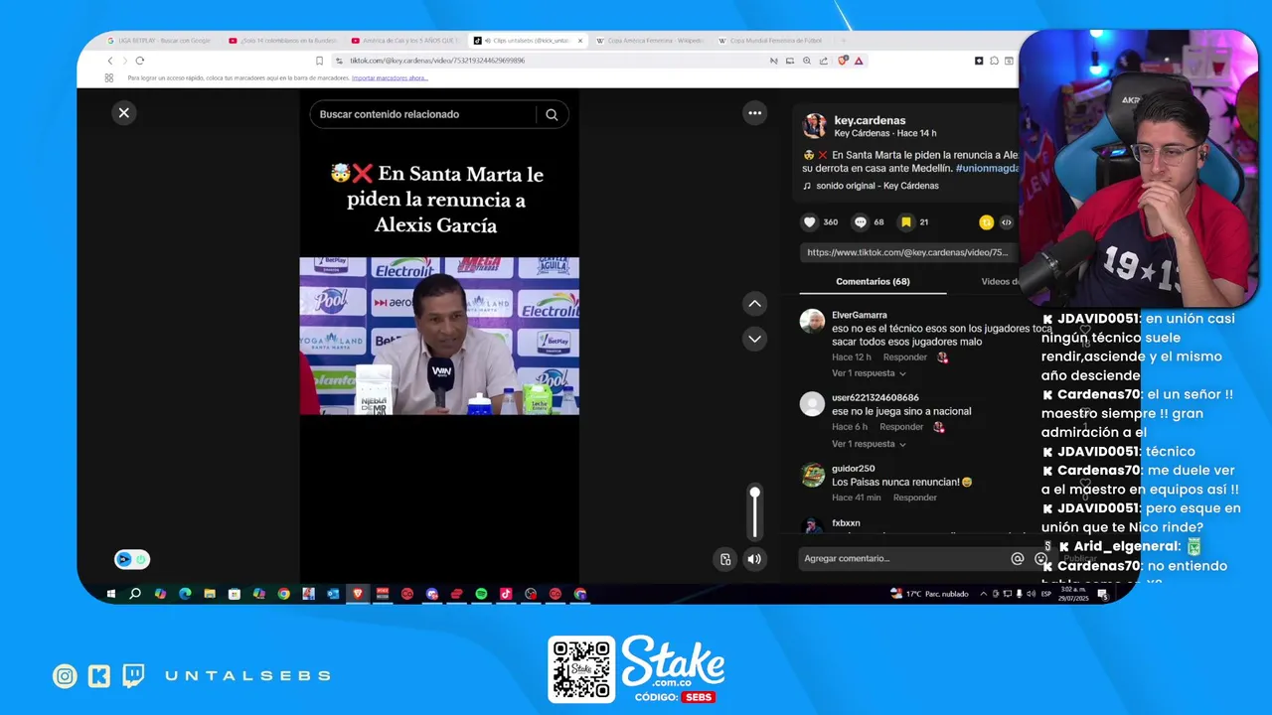Screen dimensions: 1272x715
Task: Share page via address bar icon
Action: tap(823, 61)
